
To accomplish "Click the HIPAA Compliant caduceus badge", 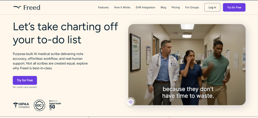I will point(21,105).
